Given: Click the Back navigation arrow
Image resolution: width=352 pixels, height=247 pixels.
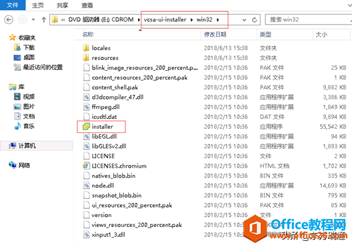Looking at the screenshot, I should pos(9,20).
